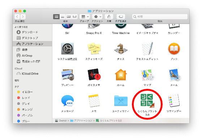Click アプリケーション in the path bar

(81, 120)
